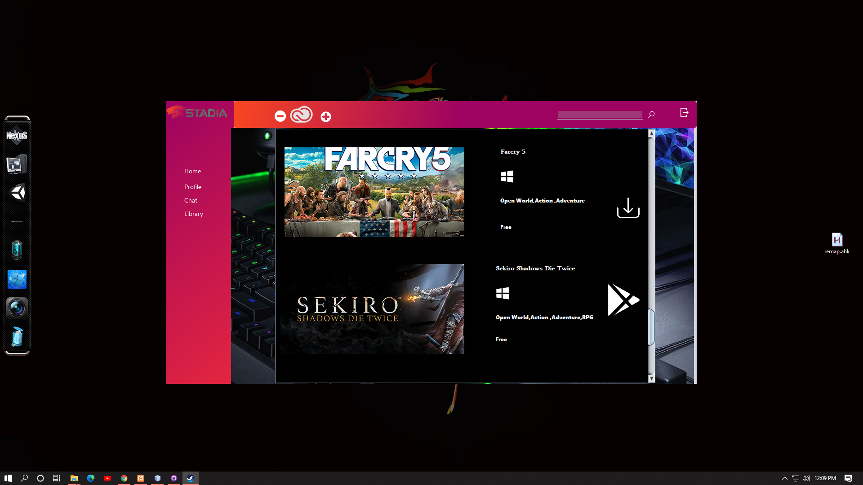
Task: Open the 12:09 PM clock
Action: pyautogui.click(x=825, y=478)
